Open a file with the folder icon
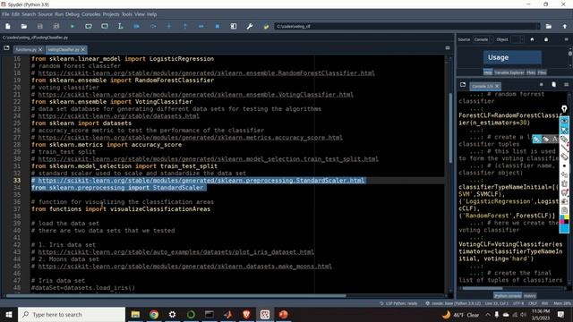The width and height of the screenshot is (573, 322). click(x=24, y=26)
